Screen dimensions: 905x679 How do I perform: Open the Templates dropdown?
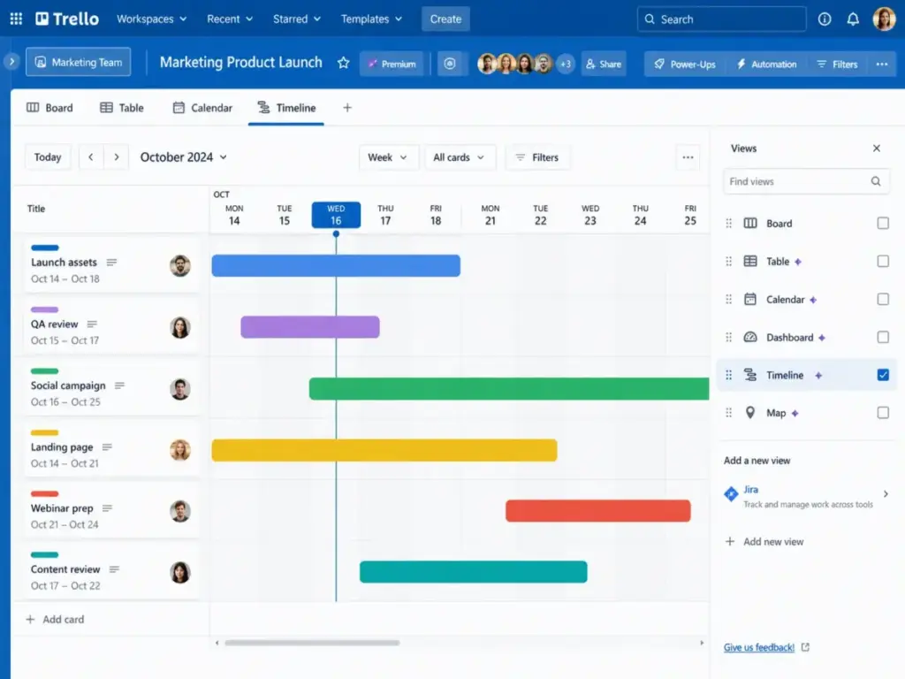coord(371,19)
